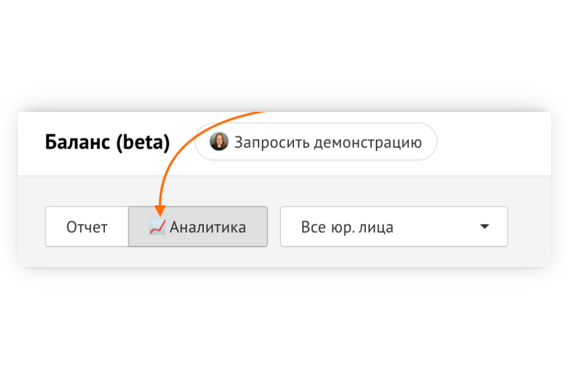The width and height of the screenshot is (569, 379).
Task: Click the Запросить демонстрацию button
Action: 316,142
